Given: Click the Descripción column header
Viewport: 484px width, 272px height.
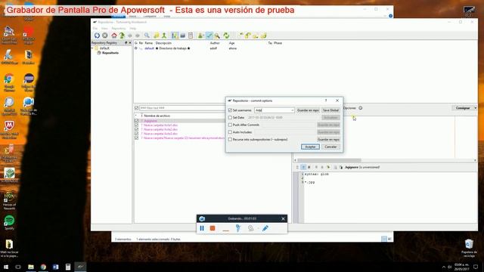Looking at the screenshot, I should click(163, 43).
